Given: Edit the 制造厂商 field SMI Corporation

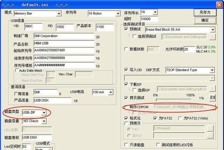Looking at the screenshot, I should tap(64, 36).
